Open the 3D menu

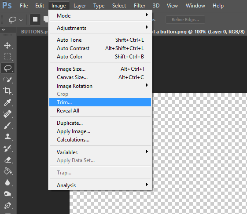(x=156, y=6)
